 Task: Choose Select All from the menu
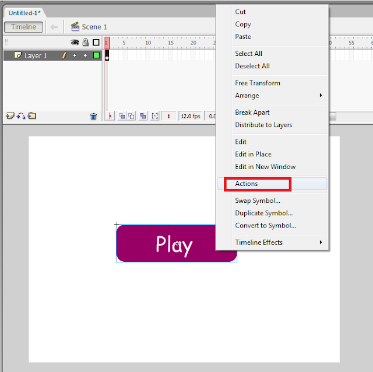pos(272,54)
